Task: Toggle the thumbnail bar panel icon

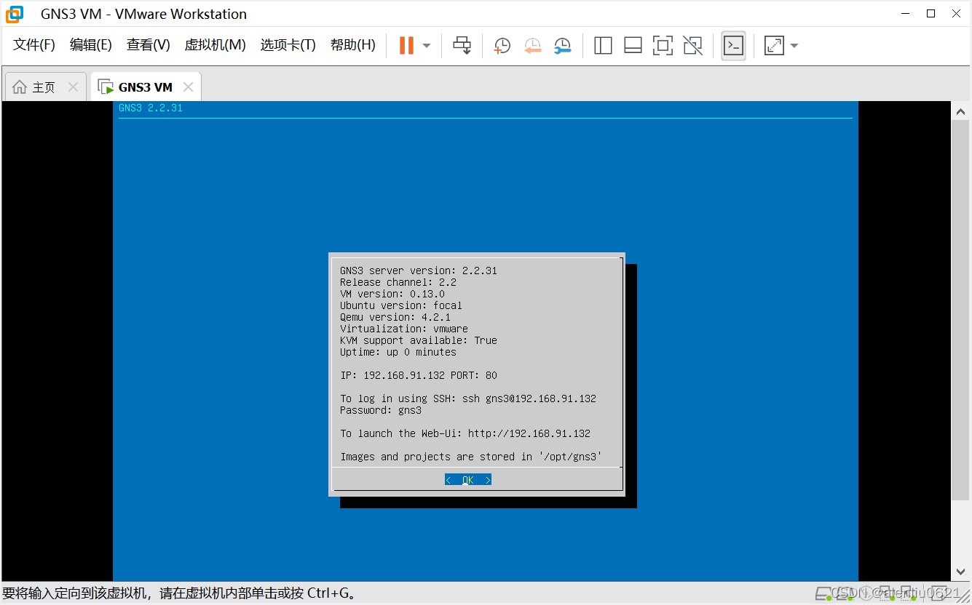Action: coord(633,46)
